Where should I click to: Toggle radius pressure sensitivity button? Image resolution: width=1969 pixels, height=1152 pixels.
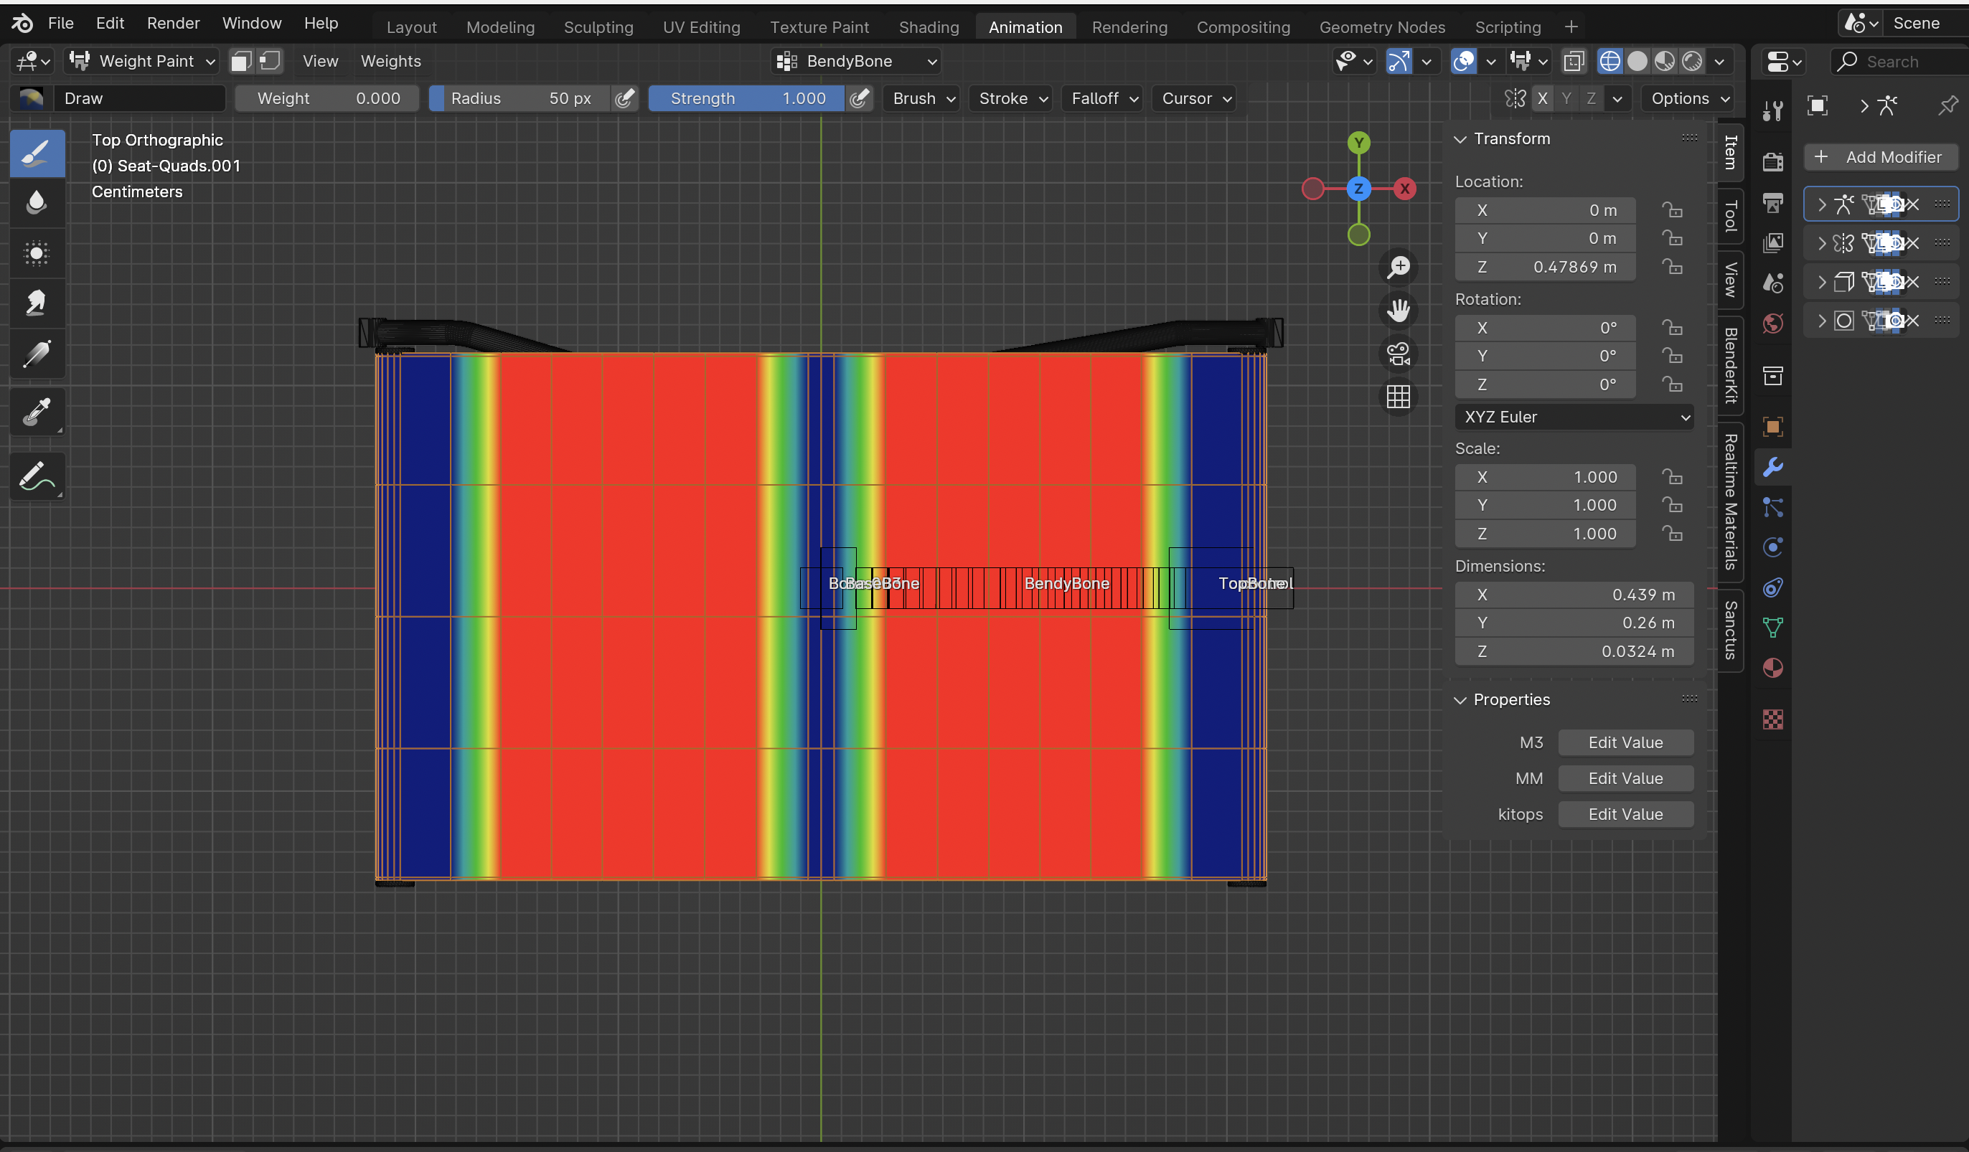point(624,98)
